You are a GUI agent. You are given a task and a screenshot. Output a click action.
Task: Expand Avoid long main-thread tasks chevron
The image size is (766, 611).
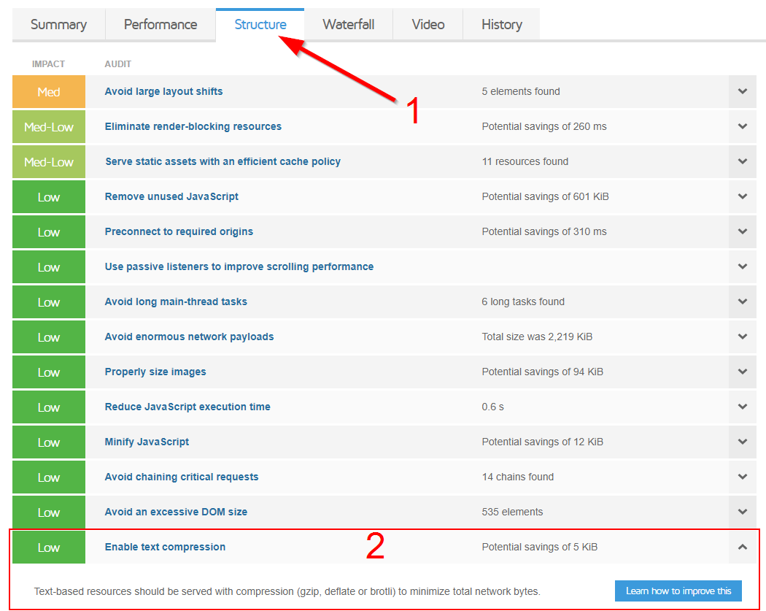742,302
